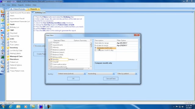The width and height of the screenshot is (195, 109).
Task: Open Windows Media Player taskbar icon
Action: (x=26, y=107)
